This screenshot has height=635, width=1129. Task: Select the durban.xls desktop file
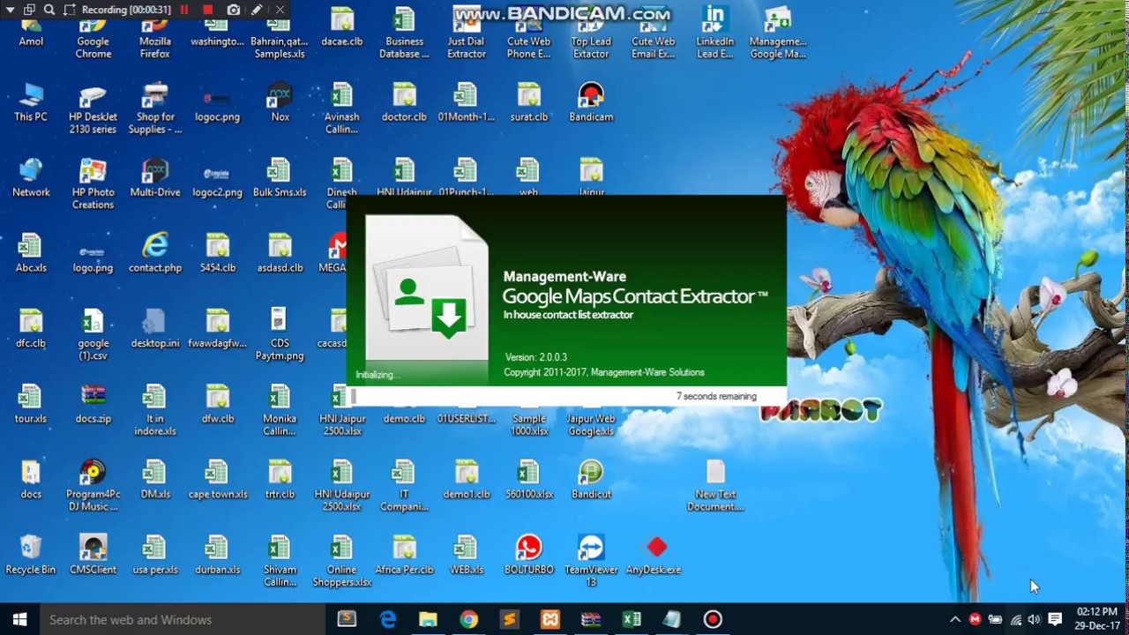click(x=217, y=556)
